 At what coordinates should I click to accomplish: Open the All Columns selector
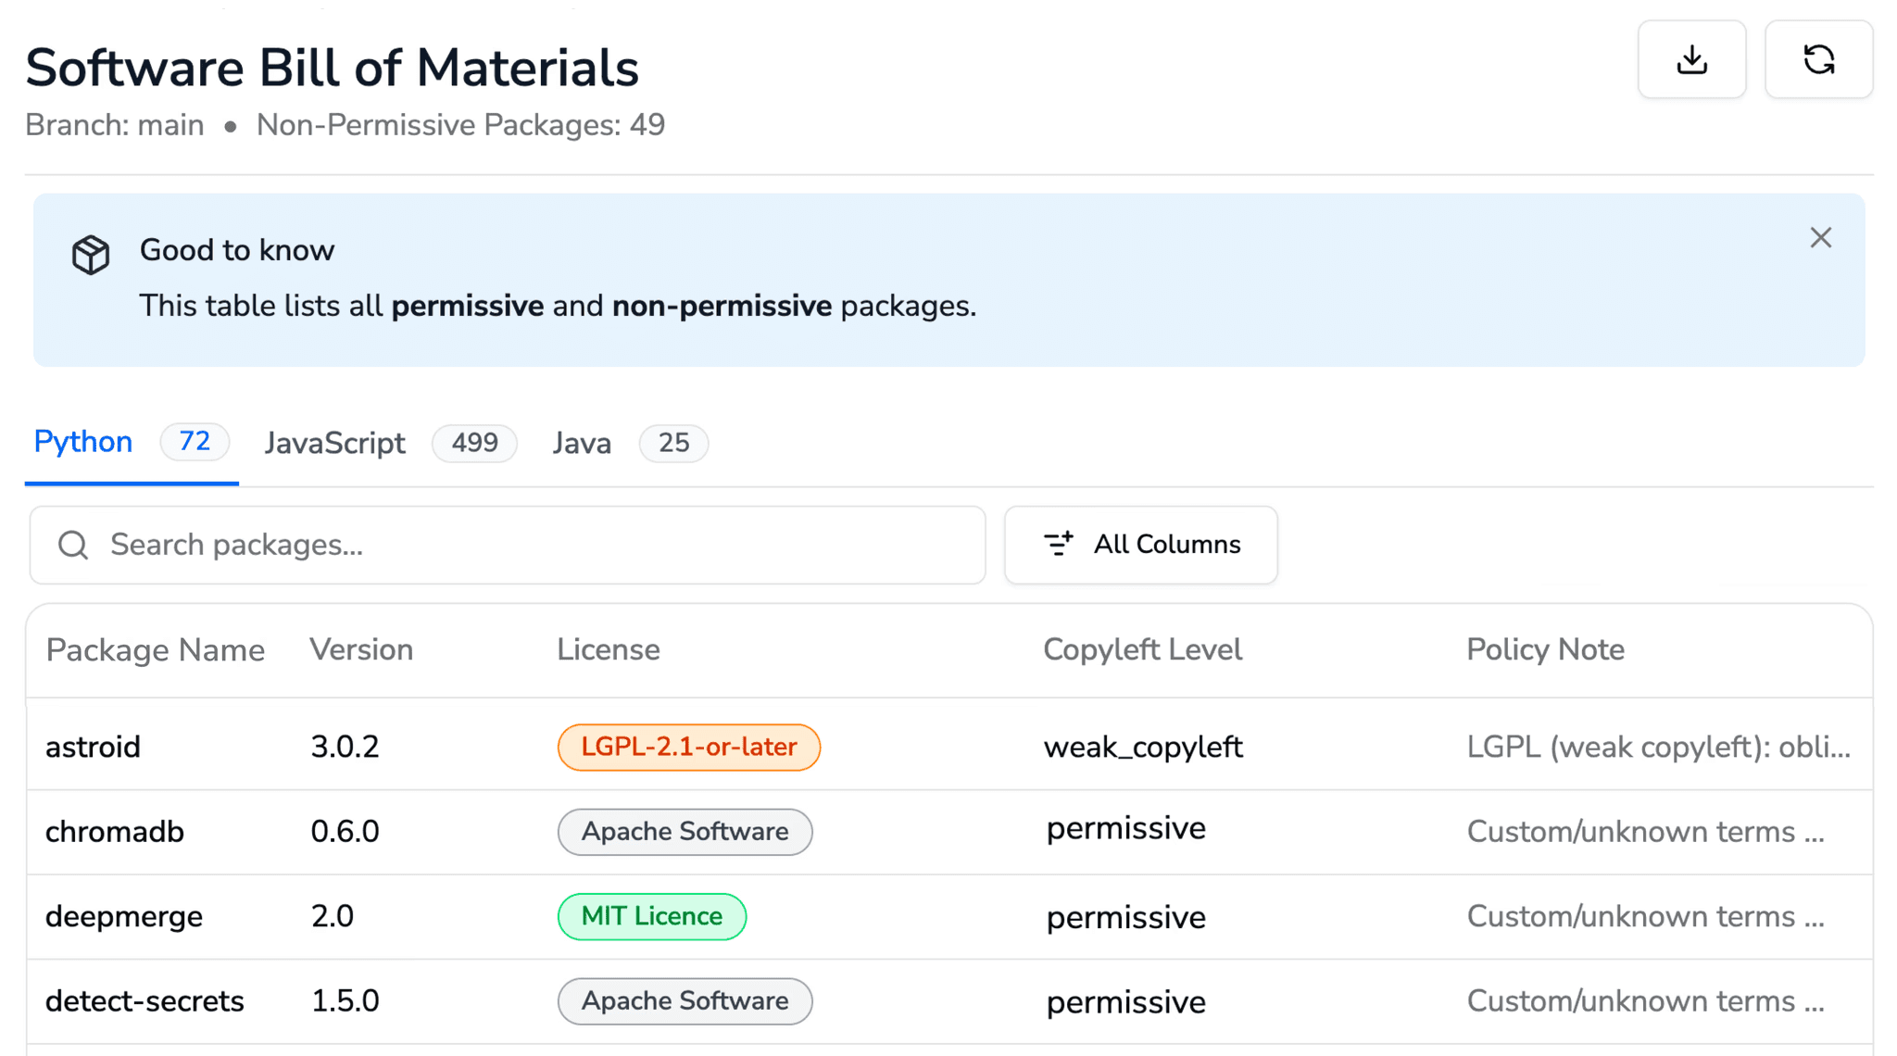pyautogui.click(x=1141, y=545)
